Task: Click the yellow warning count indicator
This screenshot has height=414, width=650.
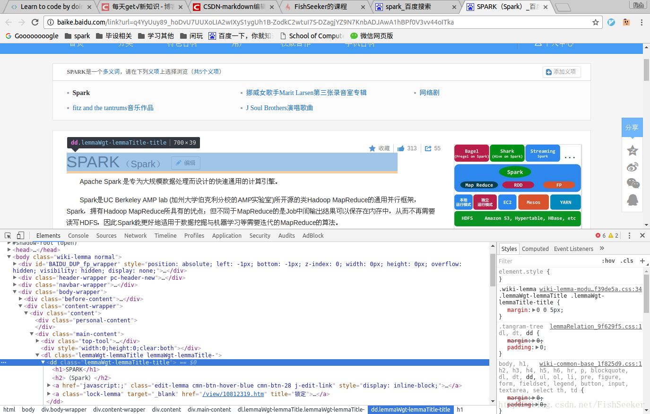Action: click(x=613, y=235)
